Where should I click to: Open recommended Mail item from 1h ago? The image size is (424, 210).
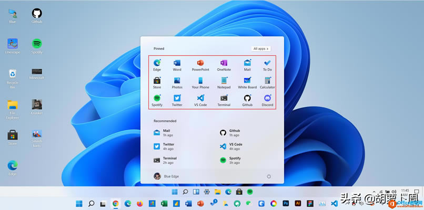(164, 133)
